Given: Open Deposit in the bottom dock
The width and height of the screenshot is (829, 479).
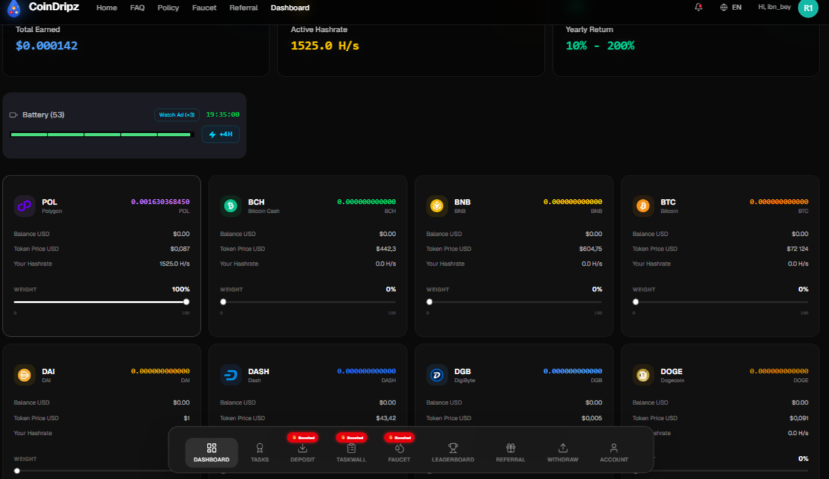Looking at the screenshot, I should [303, 453].
